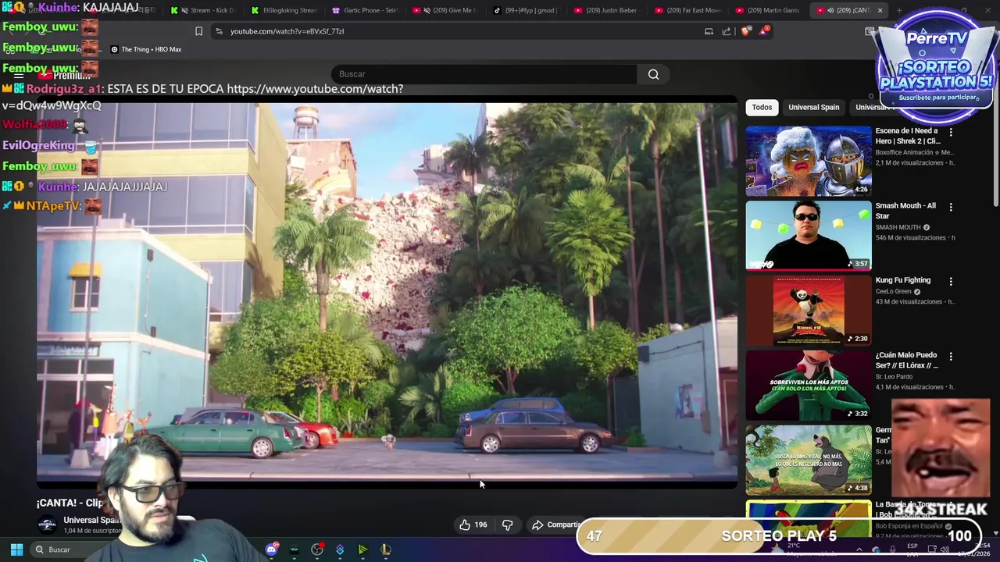Click the taskbar Buscar search box
Screen dimensions: 1000x562
coord(70,550)
